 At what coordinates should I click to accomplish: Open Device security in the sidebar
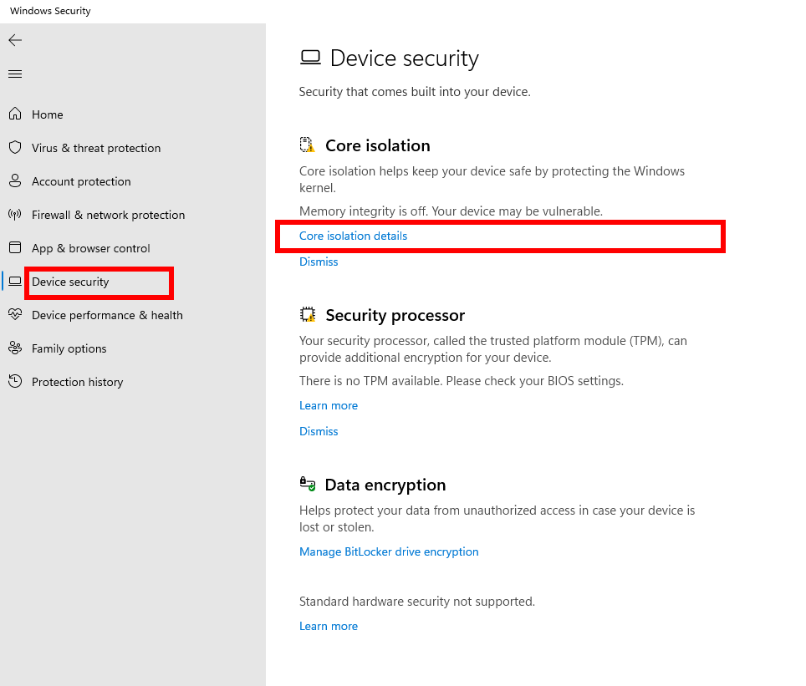click(70, 282)
